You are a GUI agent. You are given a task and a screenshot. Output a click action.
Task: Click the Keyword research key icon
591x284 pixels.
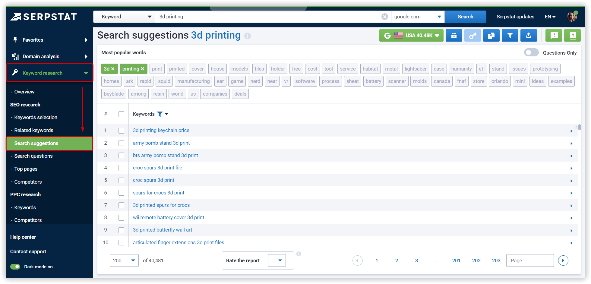coord(15,73)
